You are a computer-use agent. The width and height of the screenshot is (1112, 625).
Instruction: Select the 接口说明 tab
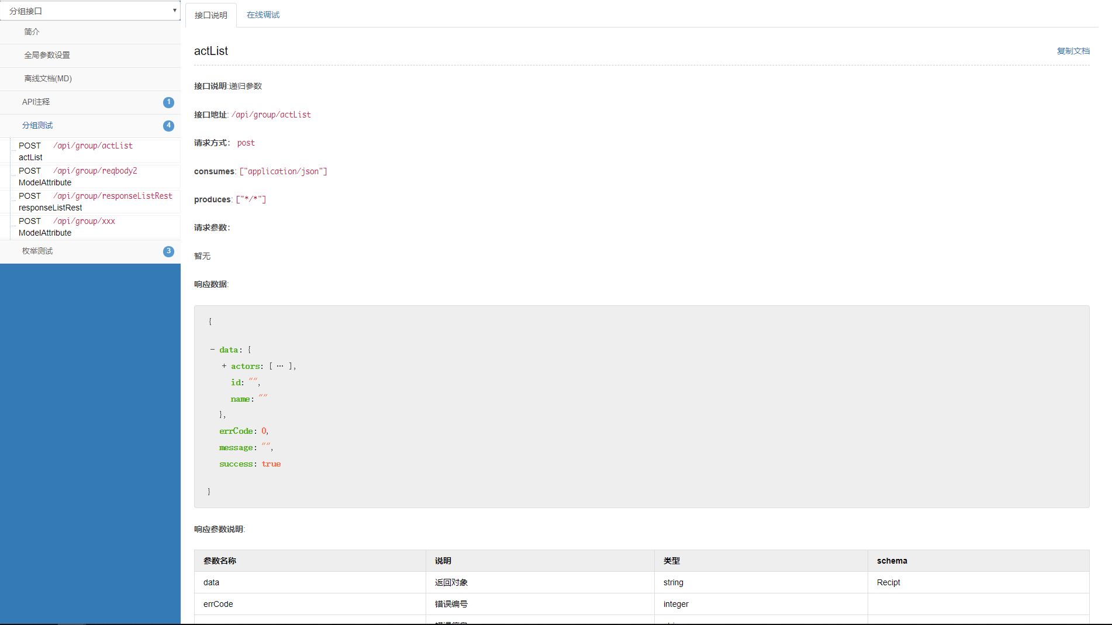coord(211,15)
